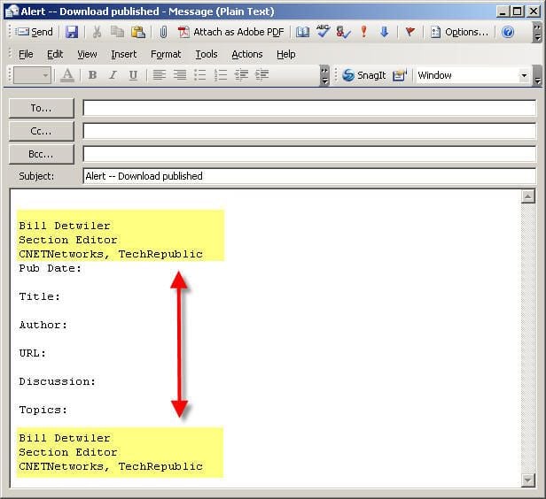Click the Cc... button
Image resolution: width=546 pixels, height=499 pixels.
[41, 131]
